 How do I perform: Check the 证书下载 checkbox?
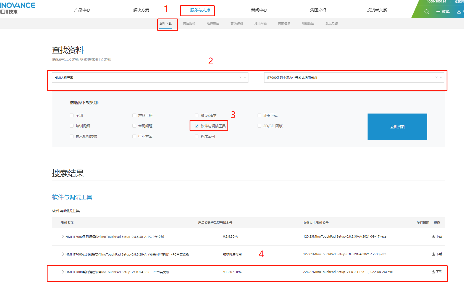pyautogui.click(x=259, y=115)
